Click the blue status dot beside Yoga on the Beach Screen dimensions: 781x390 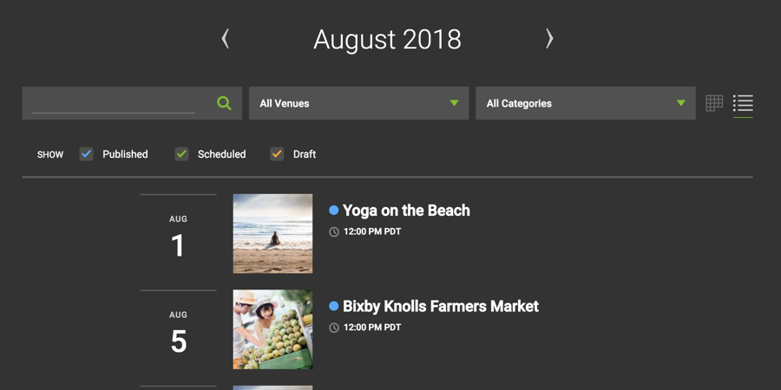pyautogui.click(x=334, y=211)
